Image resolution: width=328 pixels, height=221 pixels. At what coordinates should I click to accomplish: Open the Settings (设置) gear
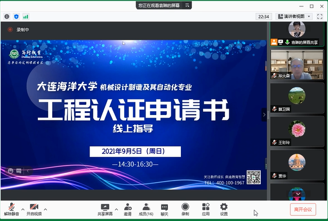click(x=223, y=208)
